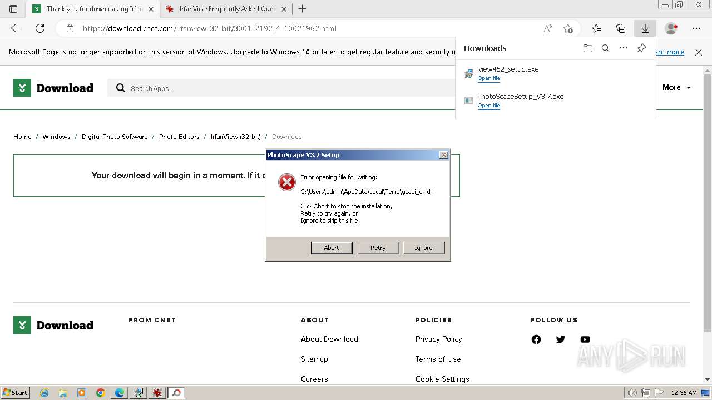712x400 pixels.
Task: Launch Internet Explorer from taskbar
Action: [x=44, y=393]
